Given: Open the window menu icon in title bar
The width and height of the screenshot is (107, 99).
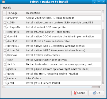Looking at the screenshot, I should tap(3, 2).
